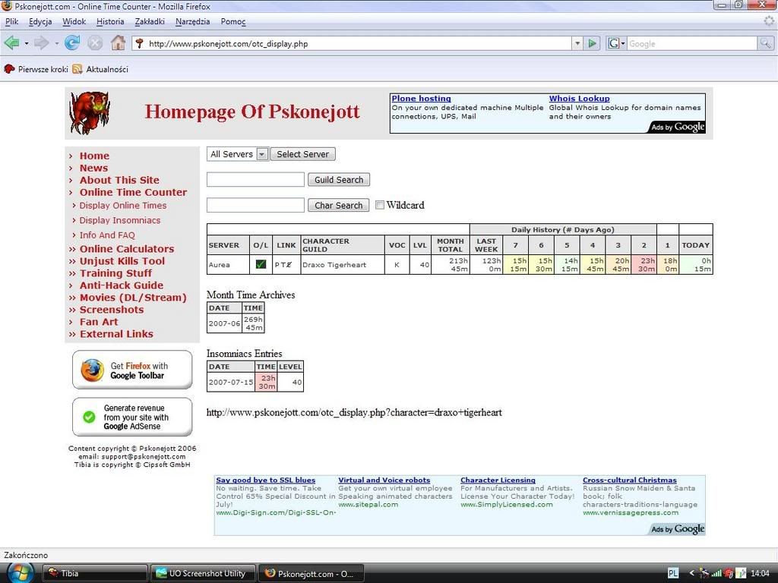Click the Guild Search button
Image resolution: width=778 pixels, height=583 pixels.
(x=339, y=179)
